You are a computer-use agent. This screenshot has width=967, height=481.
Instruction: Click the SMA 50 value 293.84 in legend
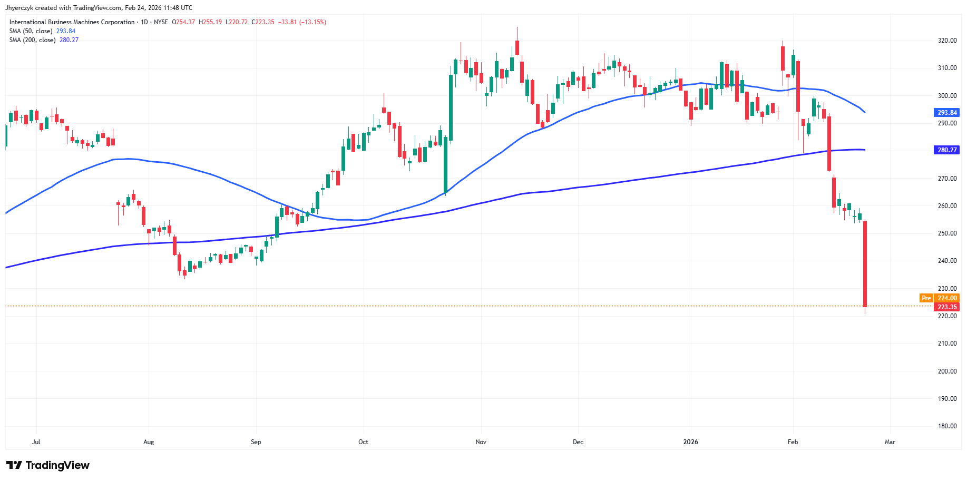pyautogui.click(x=66, y=31)
